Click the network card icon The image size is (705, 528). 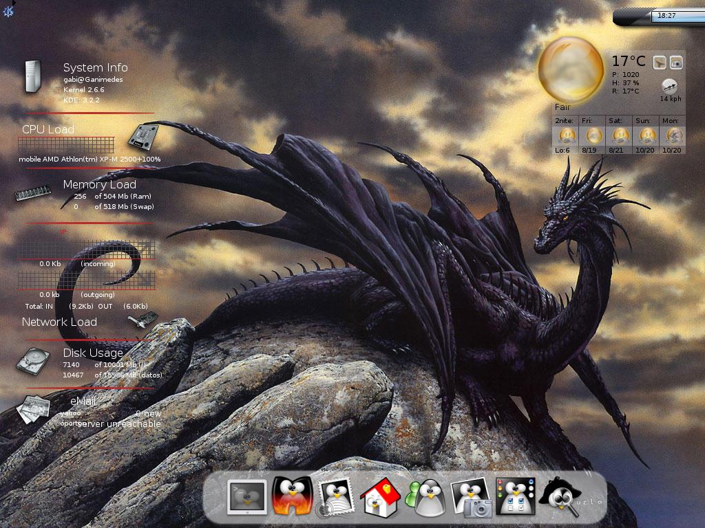[142, 320]
